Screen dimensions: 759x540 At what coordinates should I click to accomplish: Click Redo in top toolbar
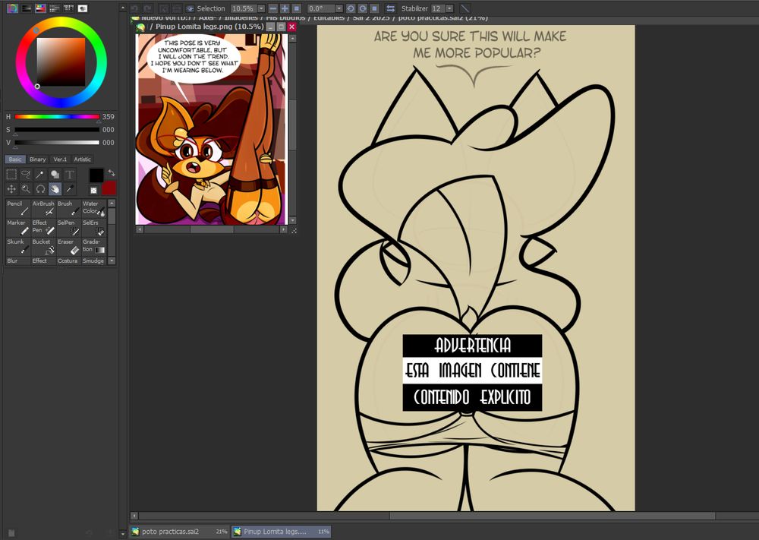147,8
